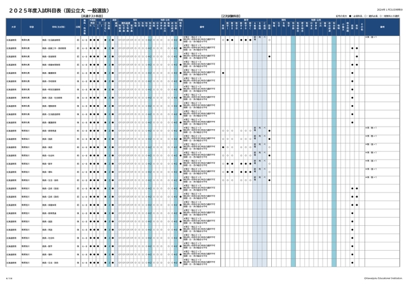Click the 備考 header in the middle of the table
Screen dimensions: 409x288
(x=201, y=27)
